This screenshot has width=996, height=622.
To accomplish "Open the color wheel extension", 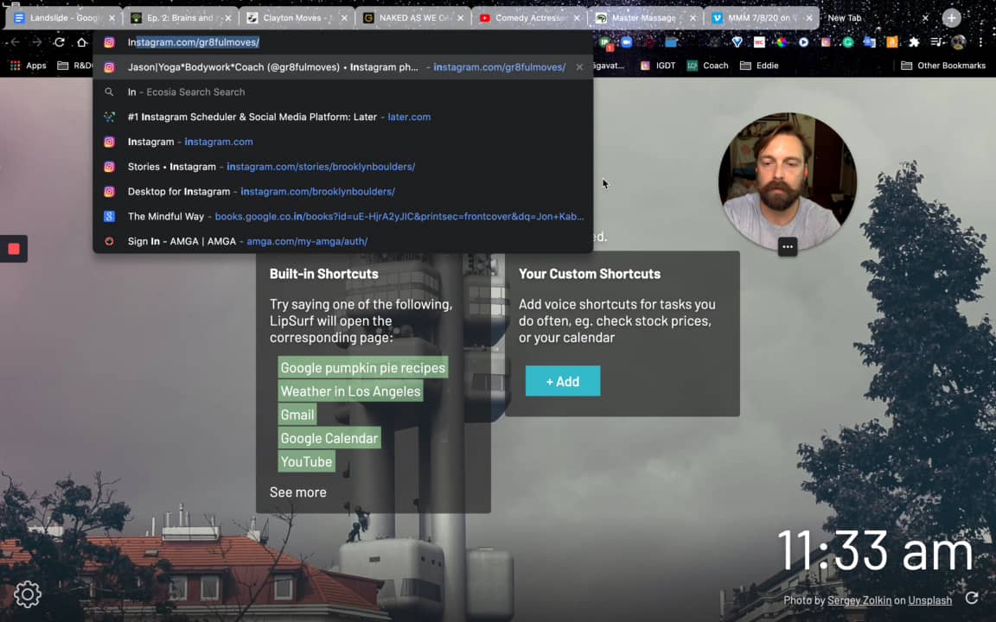I will point(782,41).
